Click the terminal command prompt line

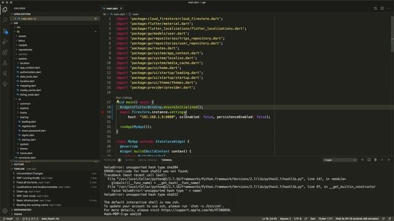click(123, 214)
